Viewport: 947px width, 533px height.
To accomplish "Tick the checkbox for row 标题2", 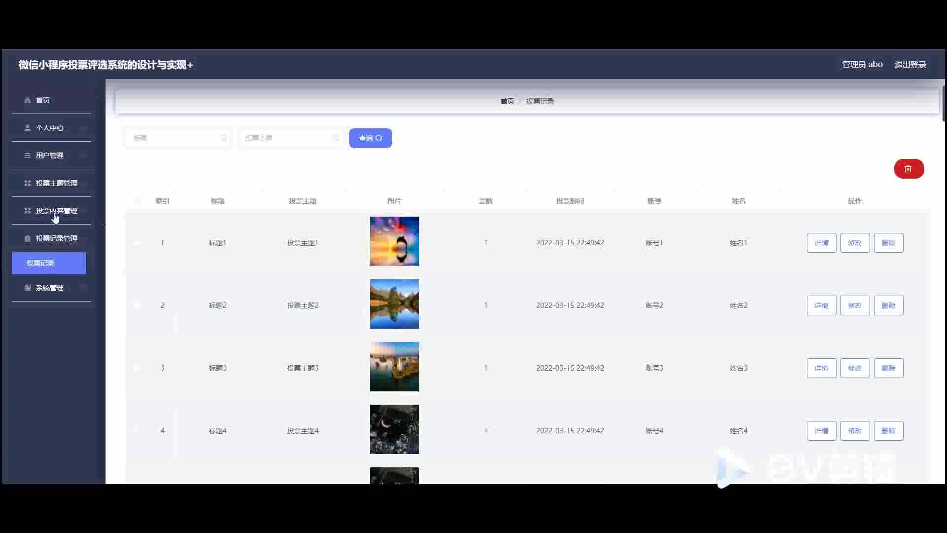I will 138,305.
